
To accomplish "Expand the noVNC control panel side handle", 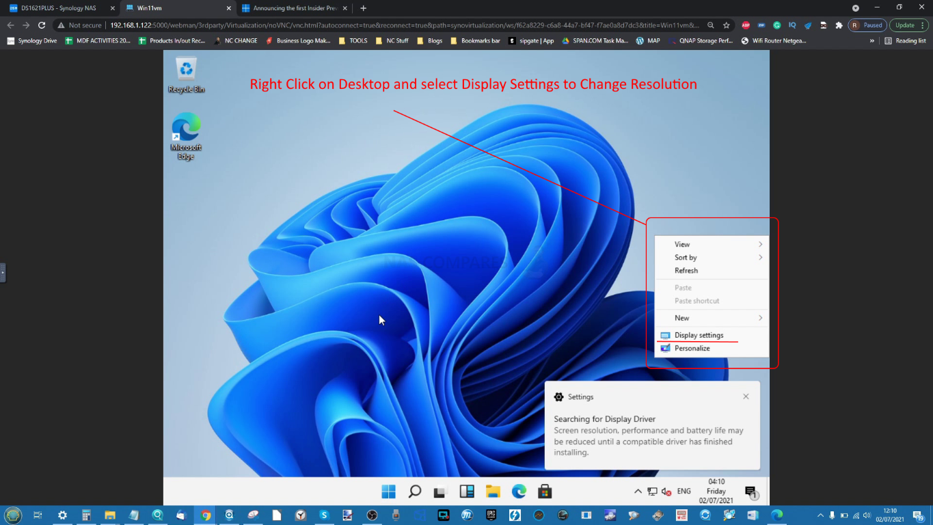I will tap(3, 272).
